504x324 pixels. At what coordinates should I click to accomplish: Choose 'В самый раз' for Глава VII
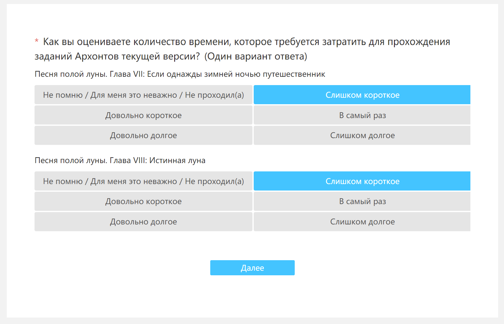(362, 115)
